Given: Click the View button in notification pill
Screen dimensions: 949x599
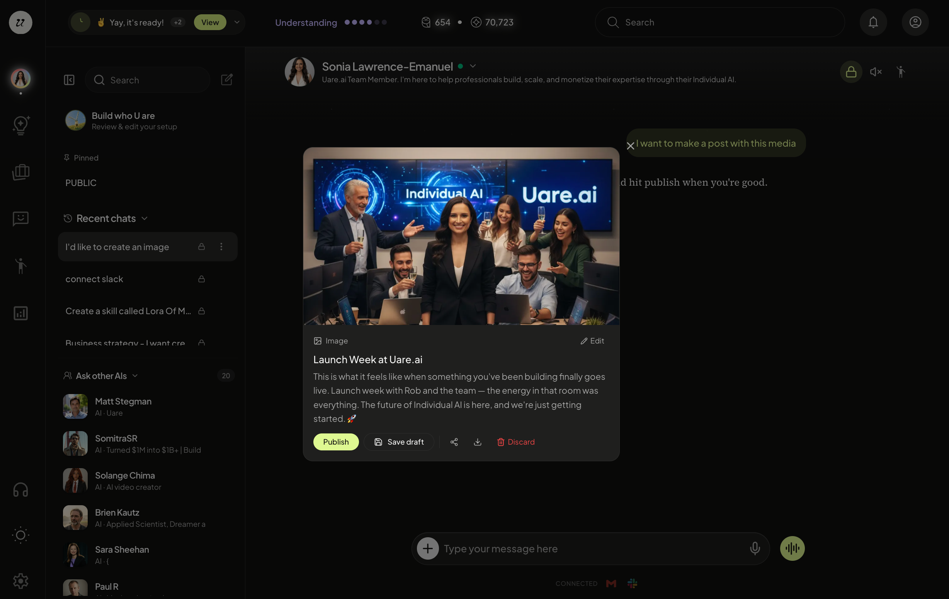Looking at the screenshot, I should click(x=210, y=22).
